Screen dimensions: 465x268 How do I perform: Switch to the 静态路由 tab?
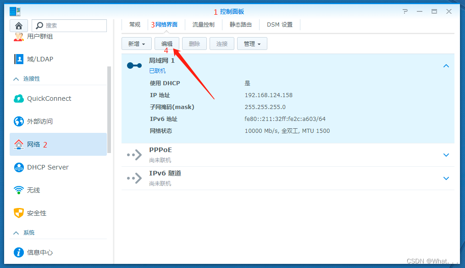240,25
